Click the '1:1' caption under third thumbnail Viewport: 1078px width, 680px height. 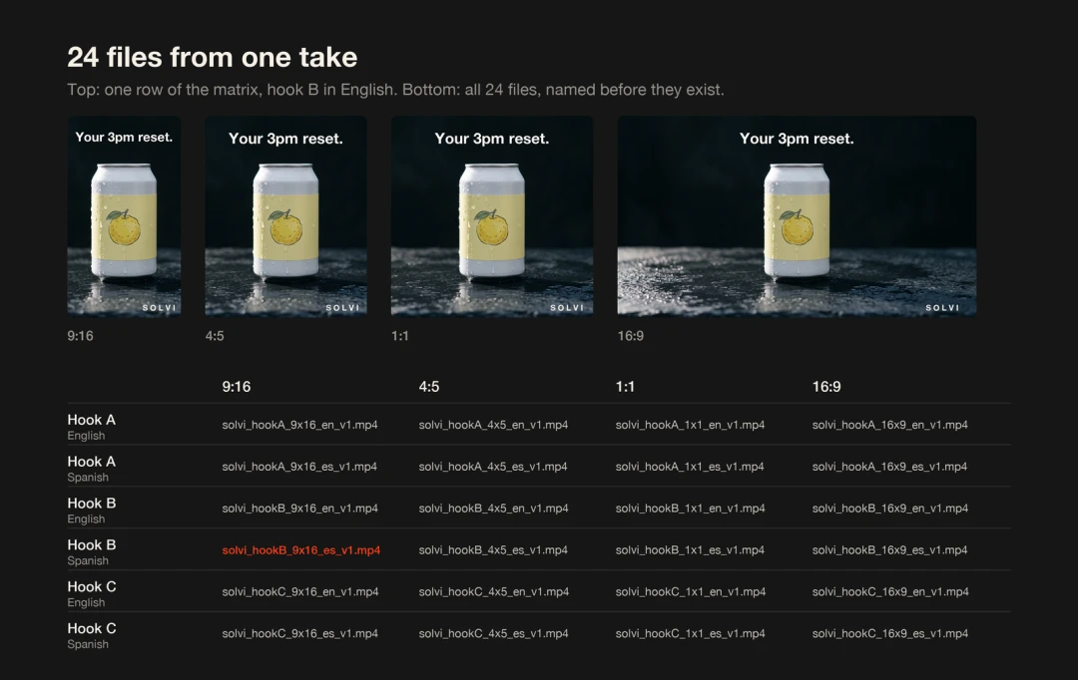pos(400,336)
